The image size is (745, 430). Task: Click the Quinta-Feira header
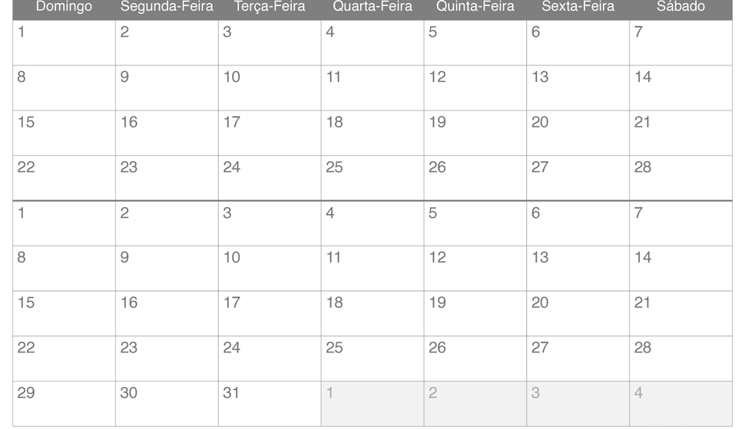(x=475, y=7)
